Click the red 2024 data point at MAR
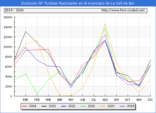156x113 pixels. [48, 49]
